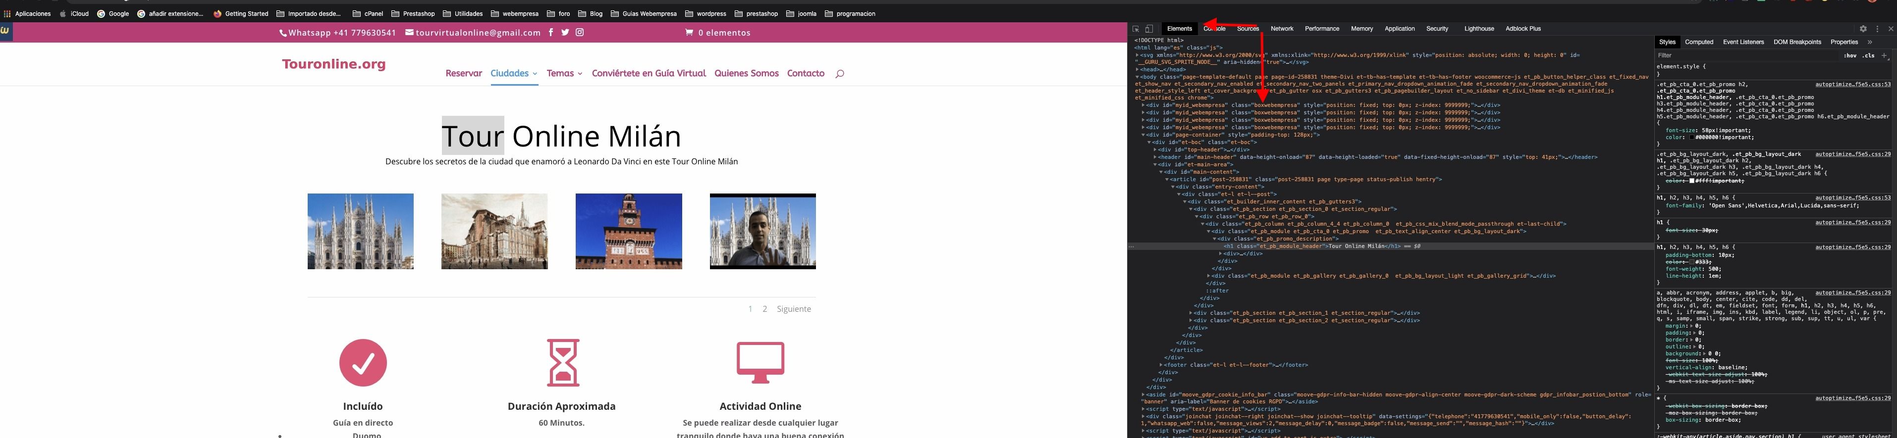The image size is (1897, 438).
Task: Expand the top-header div node
Action: 1155,149
